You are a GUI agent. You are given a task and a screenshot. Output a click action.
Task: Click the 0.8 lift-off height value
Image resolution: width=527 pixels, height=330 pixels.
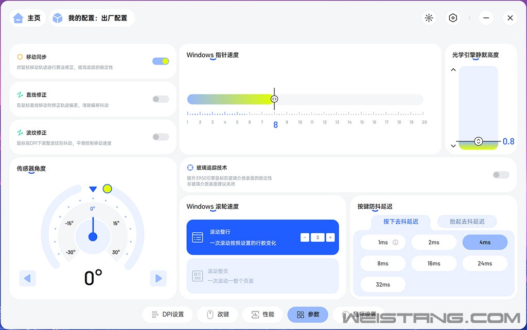[508, 141]
